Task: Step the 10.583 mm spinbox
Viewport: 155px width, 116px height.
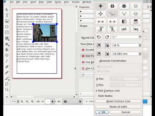Action: click(x=140, y=54)
